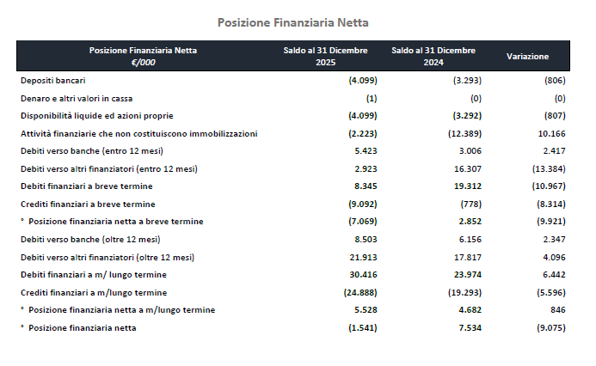The height and width of the screenshot is (366, 596).
Task: Select Posizione finanziaria netta a breve termine
Action: (x=115, y=222)
